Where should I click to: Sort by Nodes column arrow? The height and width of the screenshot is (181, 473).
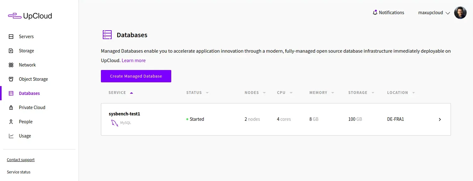(264, 93)
